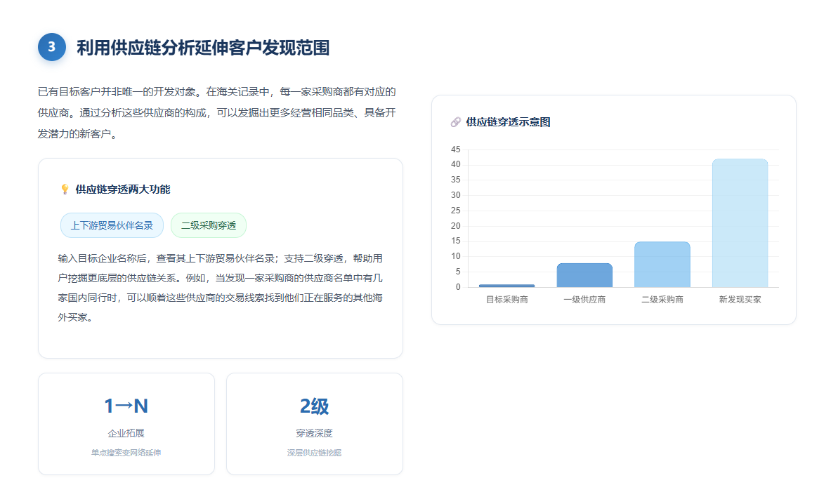Click the lightbulb icon beside 供应链穿透两大功能
The width and height of the screenshot is (831, 492).
[x=65, y=189]
